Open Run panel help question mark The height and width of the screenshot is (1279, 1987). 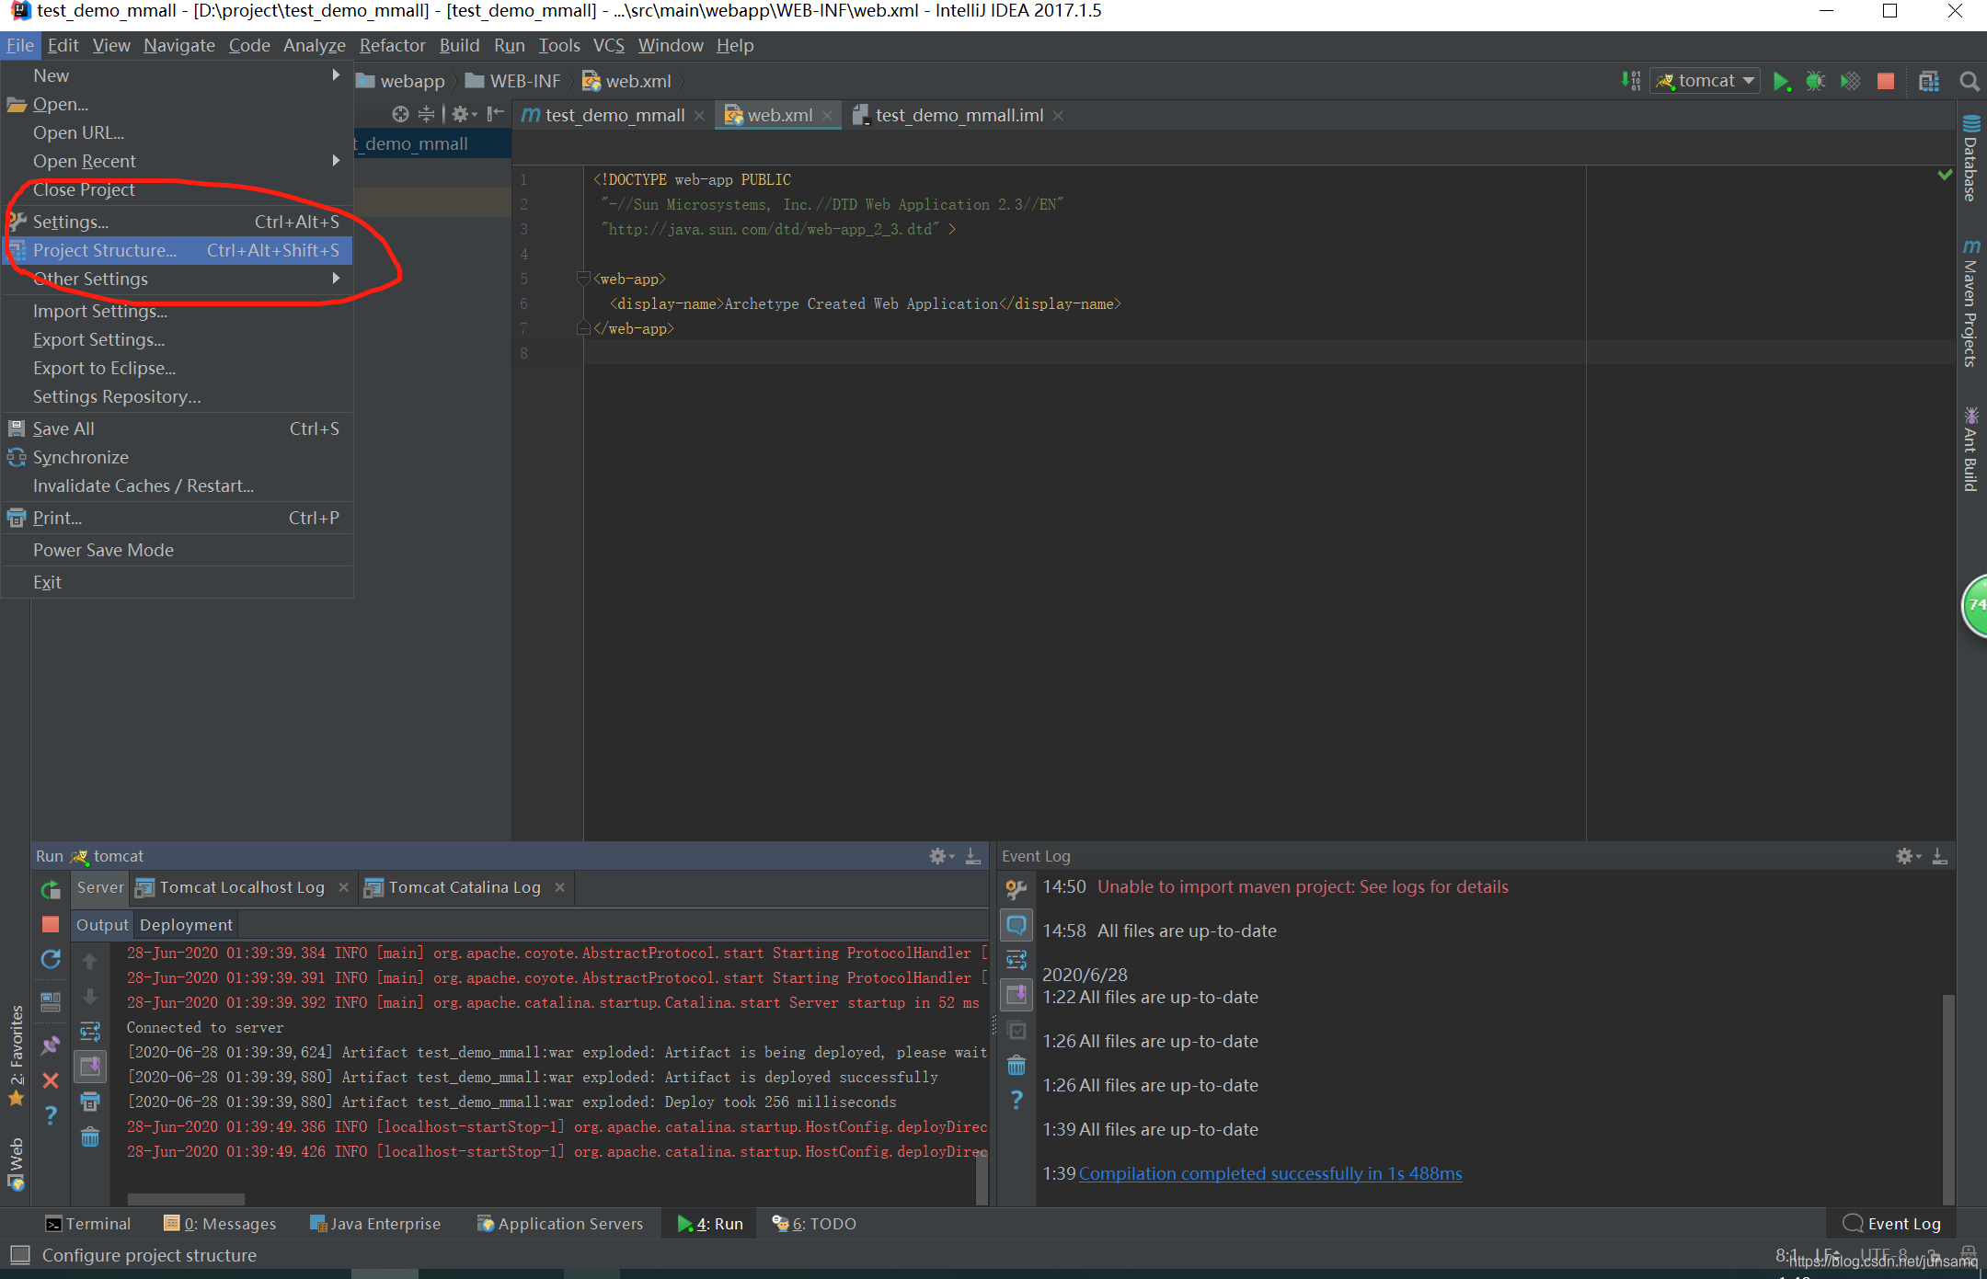point(51,1115)
